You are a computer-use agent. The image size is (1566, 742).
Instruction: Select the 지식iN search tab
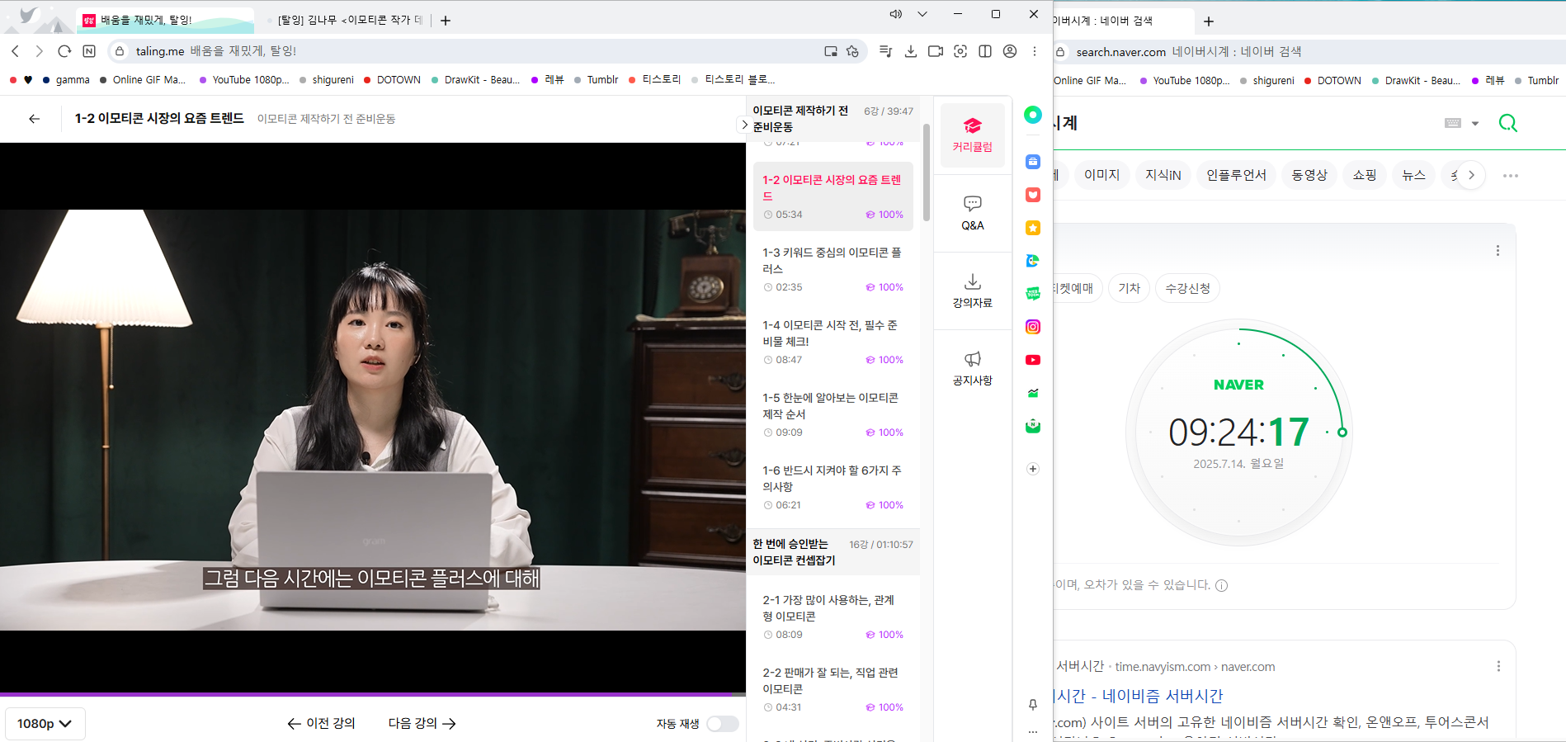coord(1163,175)
